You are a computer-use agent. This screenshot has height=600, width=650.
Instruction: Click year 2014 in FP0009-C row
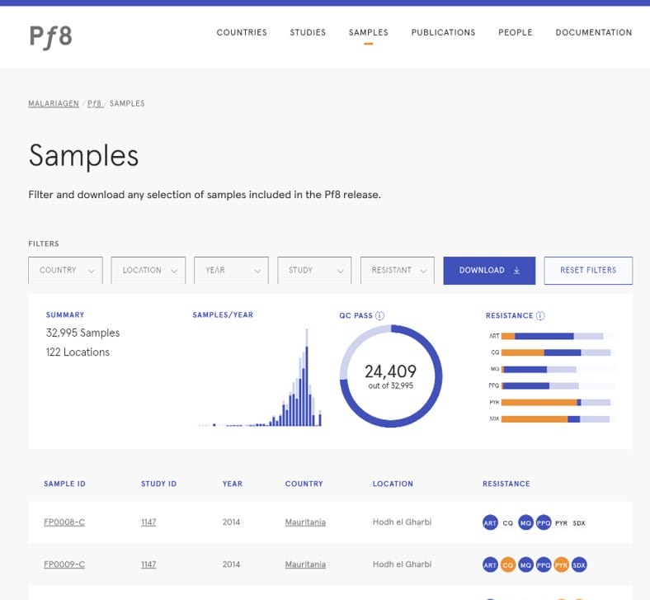231,565
